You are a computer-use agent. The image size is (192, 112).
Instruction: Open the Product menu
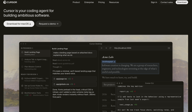point(76,2)
